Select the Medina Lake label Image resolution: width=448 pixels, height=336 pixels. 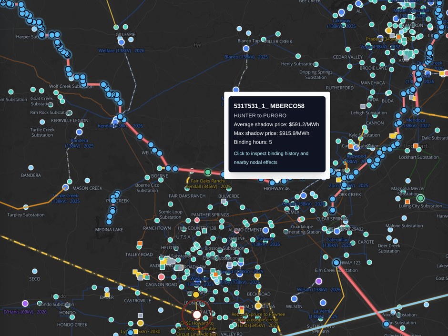pyautogui.click(x=109, y=229)
